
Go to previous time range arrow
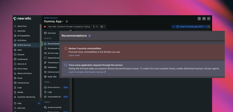pos(173,27)
